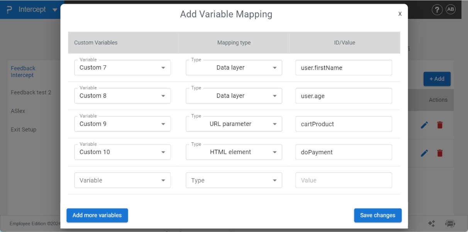
Task: Close the Add Variable Mapping dialog
Action: pyautogui.click(x=400, y=14)
